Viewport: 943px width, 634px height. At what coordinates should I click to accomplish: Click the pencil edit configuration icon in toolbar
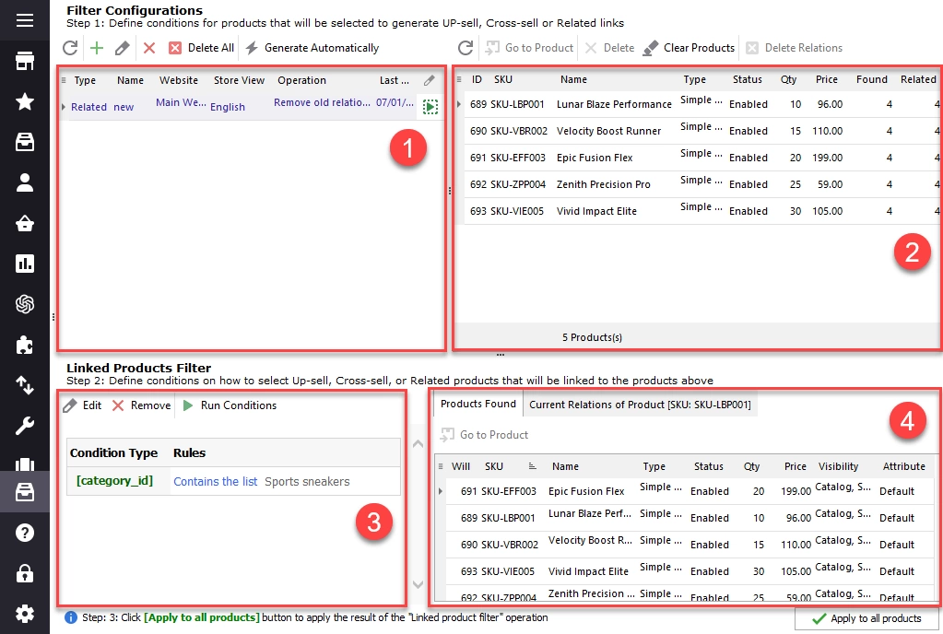tap(122, 48)
